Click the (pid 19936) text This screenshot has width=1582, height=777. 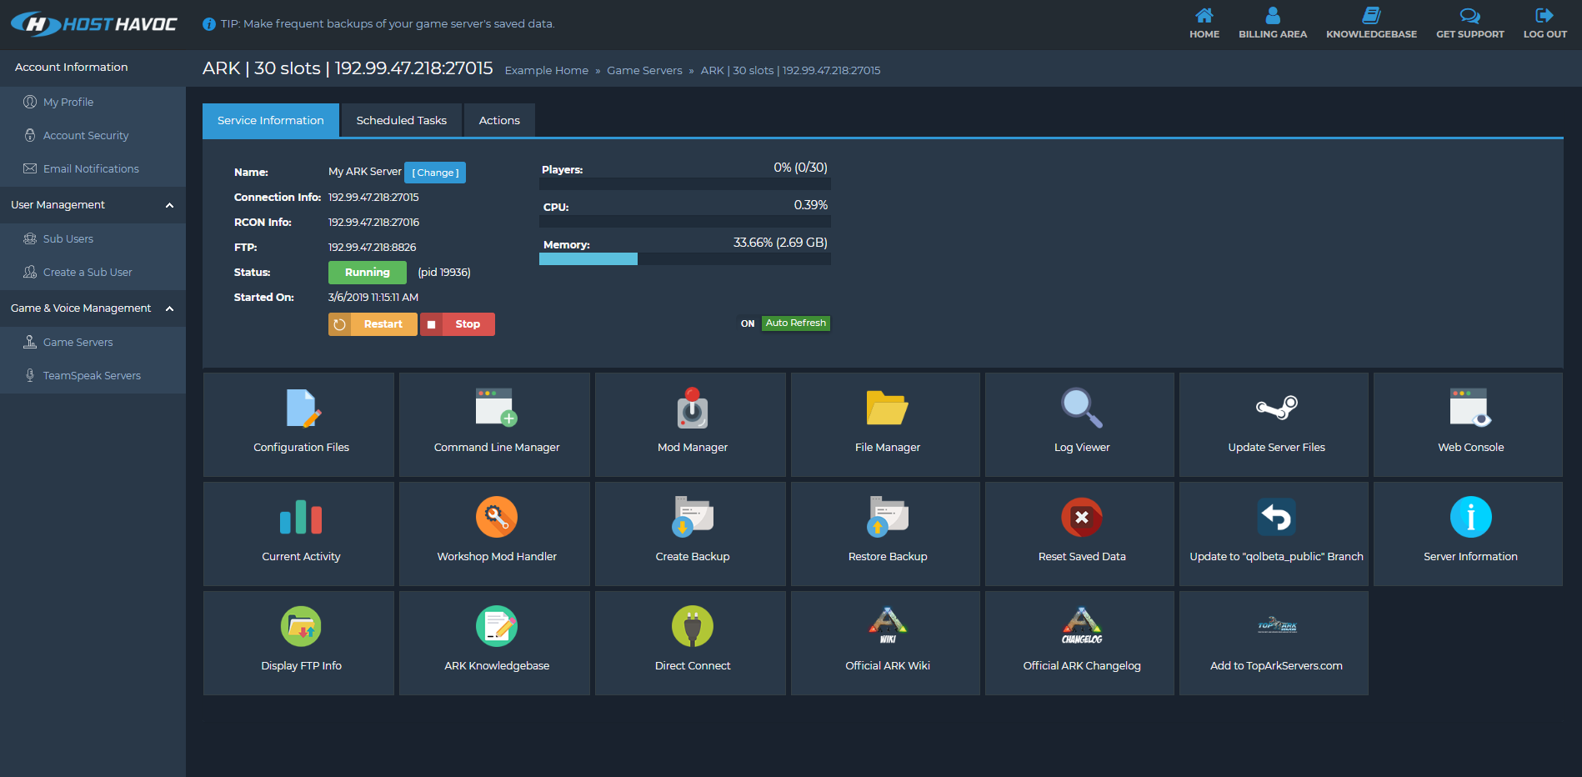(x=444, y=273)
